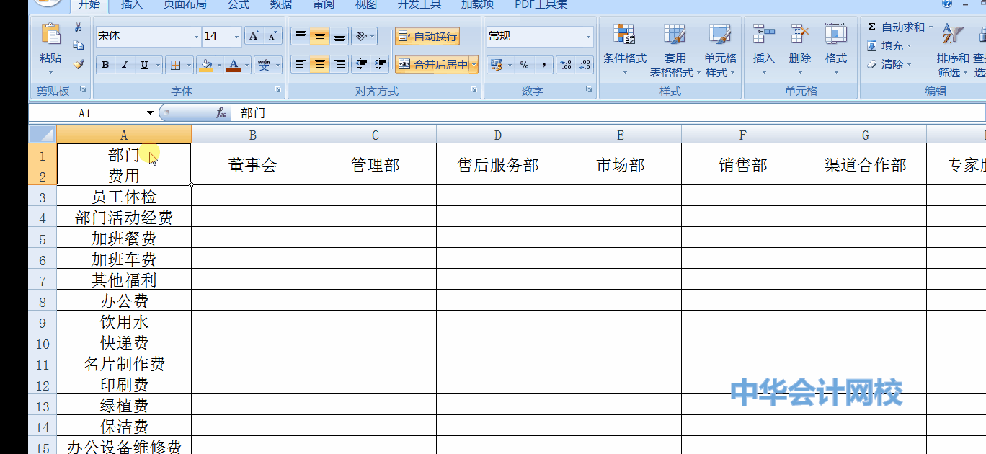Open the font name dropdown (宋体)
The image size is (986, 454).
tap(196, 37)
